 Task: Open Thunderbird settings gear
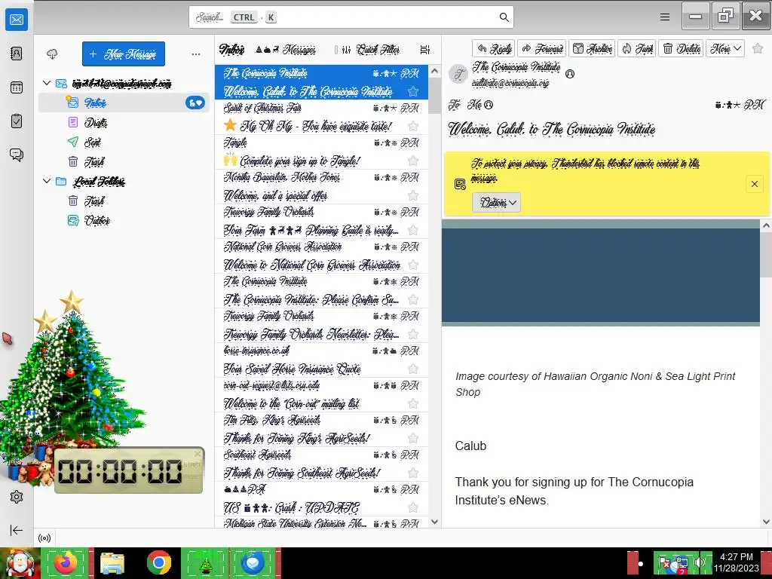[17, 497]
